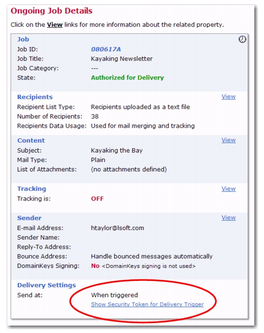Open the View link for Sender
Viewport: 264px width, 333px height.
click(x=229, y=217)
